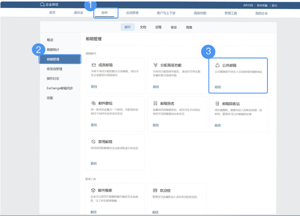Viewport: 300px width, 216px height.
Task: Select 数据统计 in the left sidebar
Action: tap(53, 50)
